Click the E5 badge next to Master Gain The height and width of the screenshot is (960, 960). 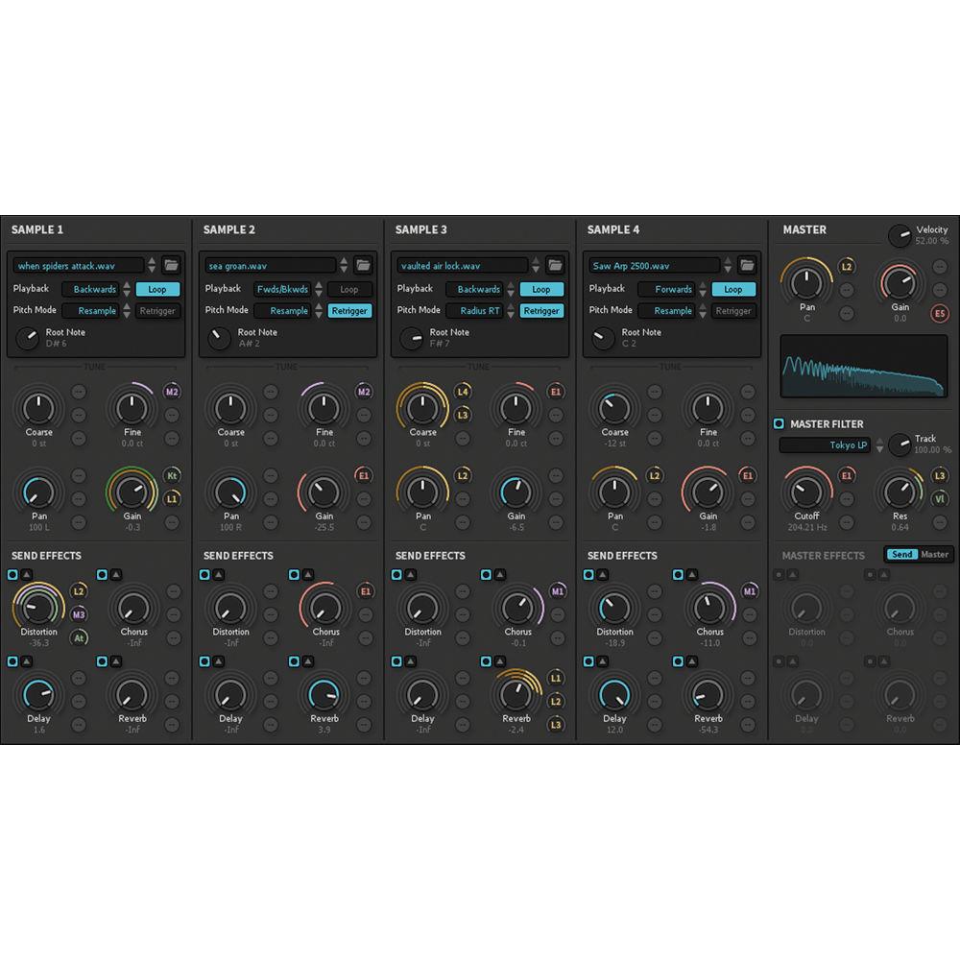[939, 313]
